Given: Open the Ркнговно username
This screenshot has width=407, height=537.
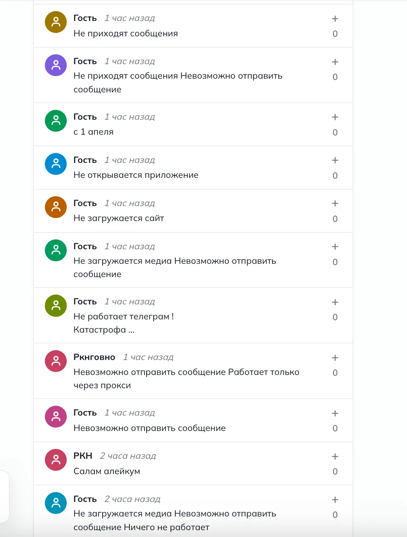Looking at the screenshot, I should pos(94,357).
